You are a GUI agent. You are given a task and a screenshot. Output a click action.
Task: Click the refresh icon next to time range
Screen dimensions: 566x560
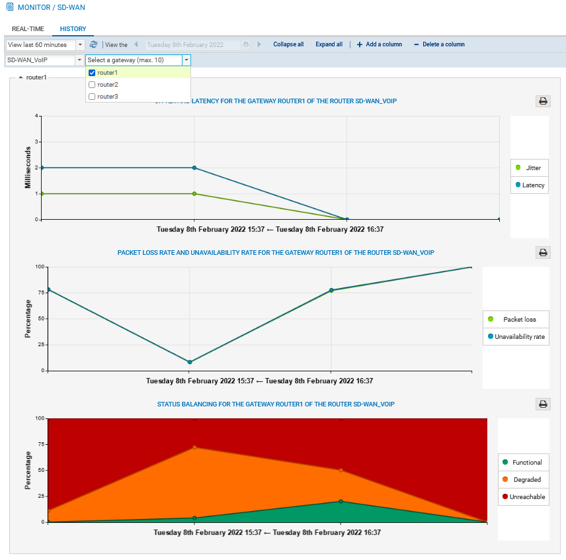click(x=93, y=44)
